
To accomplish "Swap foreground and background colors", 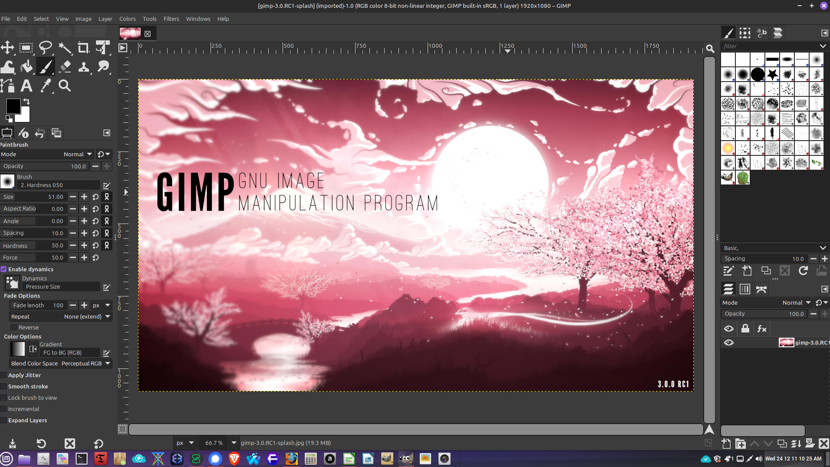I will click(26, 102).
